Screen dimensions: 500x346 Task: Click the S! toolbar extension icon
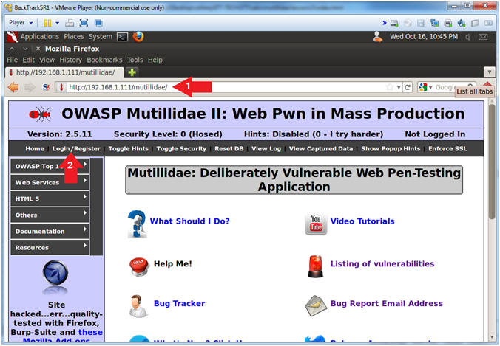pyautogui.click(x=47, y=87)
